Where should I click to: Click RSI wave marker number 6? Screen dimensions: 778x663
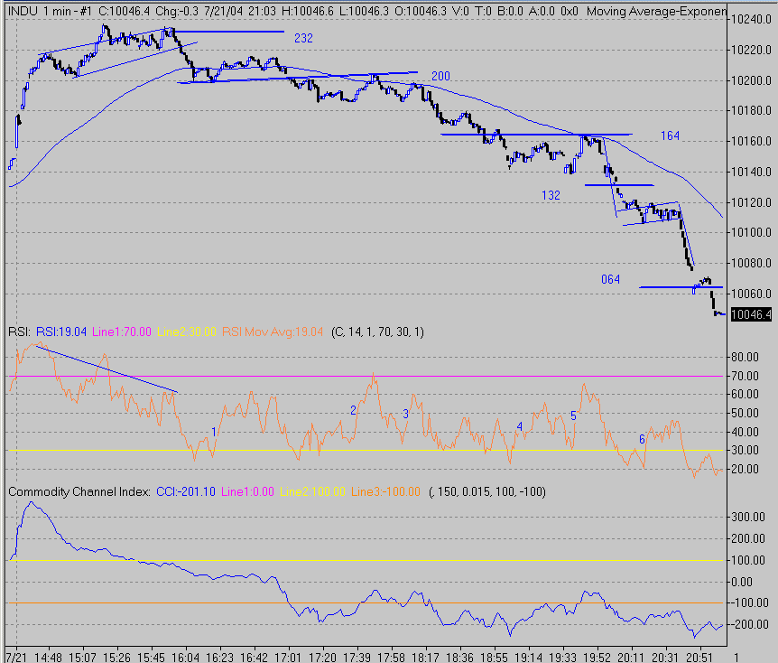pyautogui.click(x=642, y=439)
